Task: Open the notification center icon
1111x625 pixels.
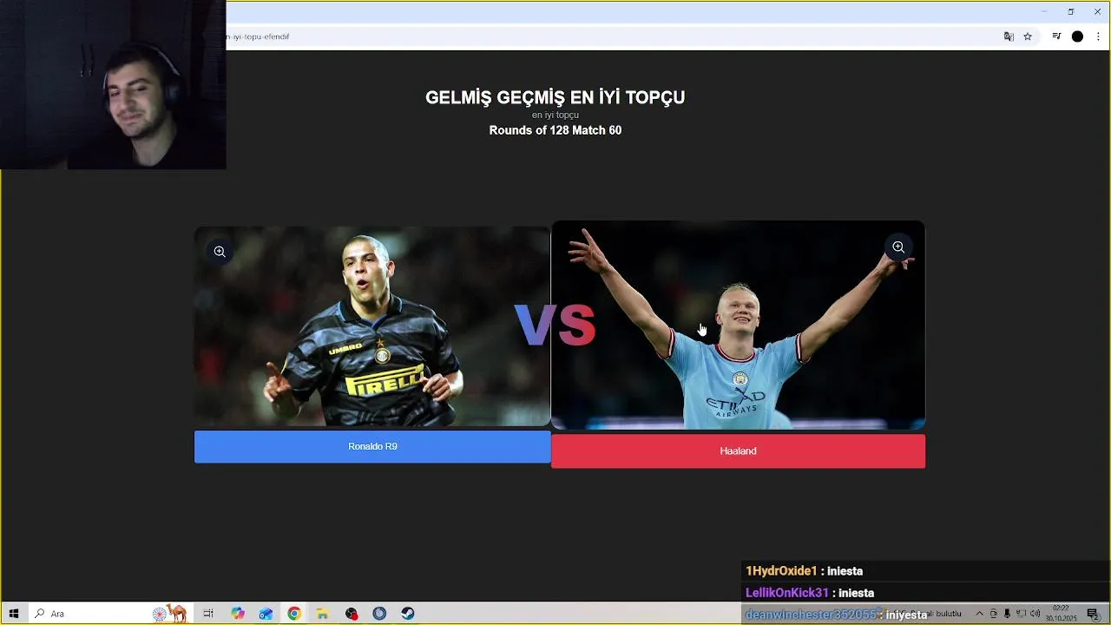Action: point(1093,614)
